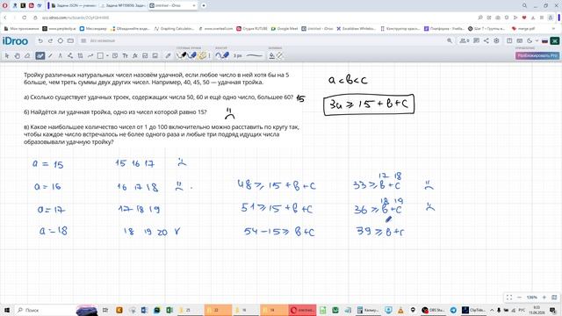The image size is (562, 316).
Task: Reload the browser page
Action: point(24,18)
